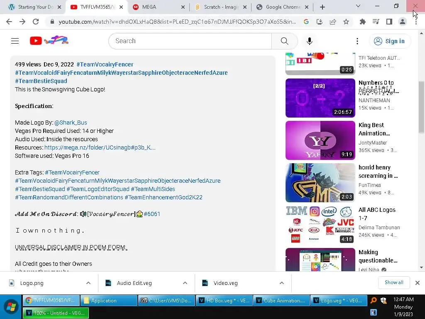Share this page from the address bar
This screenshot has width=425, height=319.
pos(333,22)
